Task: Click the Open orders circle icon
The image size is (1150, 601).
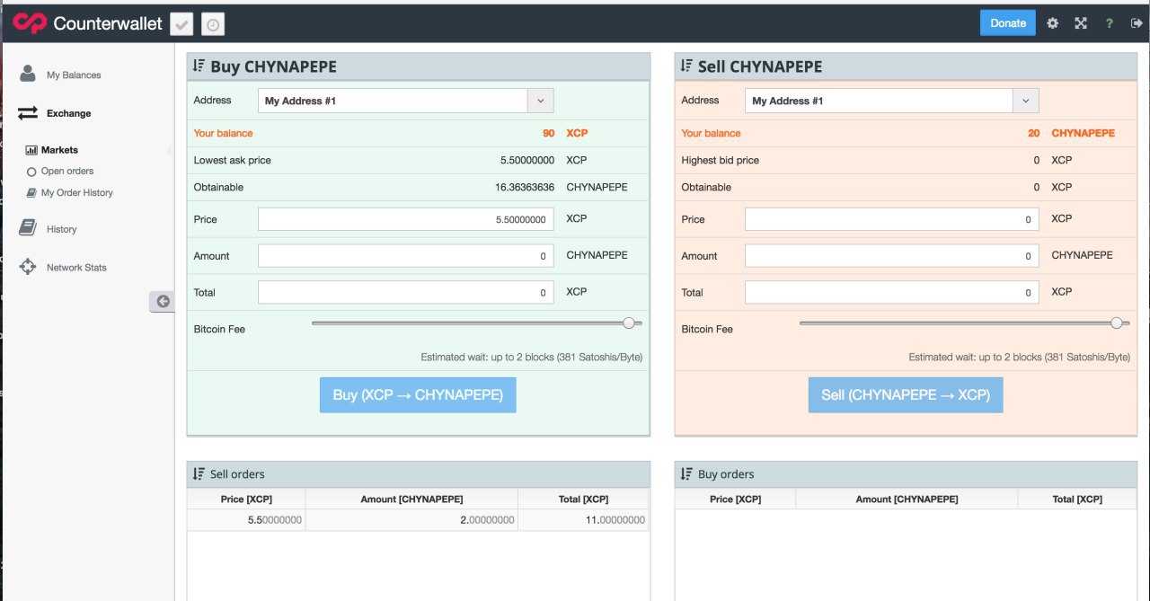Action: tap(31, 172)
